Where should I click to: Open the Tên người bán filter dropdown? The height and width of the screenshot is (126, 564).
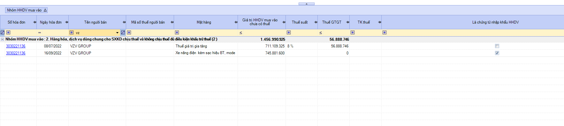[x=117, y=32]
